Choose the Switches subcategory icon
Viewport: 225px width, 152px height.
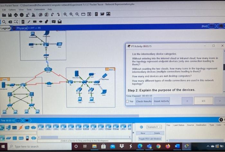point(8,138)
